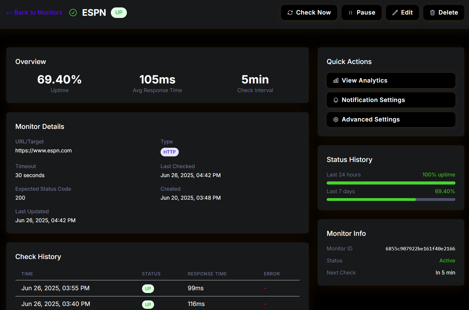Click the Monitor ID 6855c907922be161f40e2166
The height and width of the screenshot is (310, 469).
[x=420, y=249]
